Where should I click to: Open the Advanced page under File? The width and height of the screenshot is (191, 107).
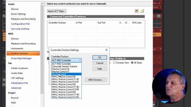pyautogui.click(x=16, y=88)
